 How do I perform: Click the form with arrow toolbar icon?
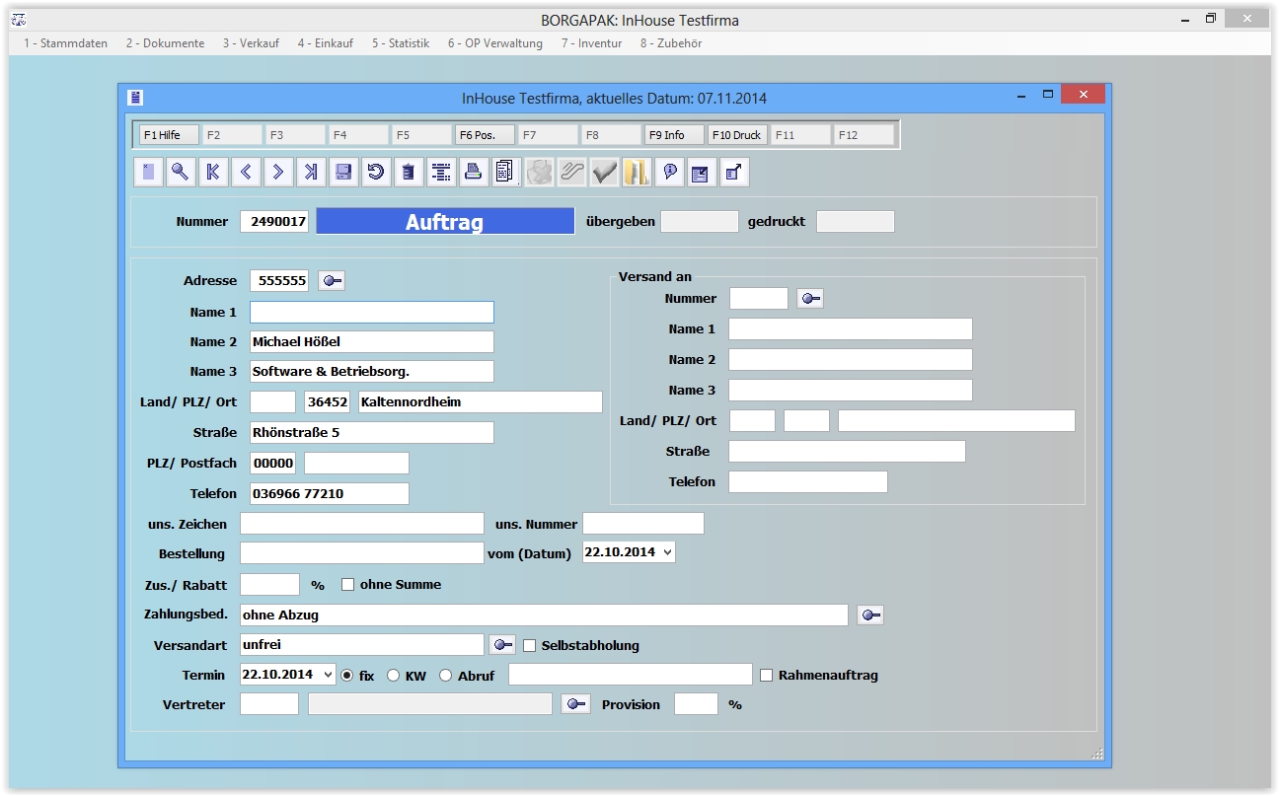pos(702,173)
